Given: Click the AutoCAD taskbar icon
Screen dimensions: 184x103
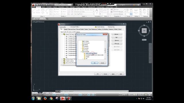Looking at the screenshot, I should (63, 98).
